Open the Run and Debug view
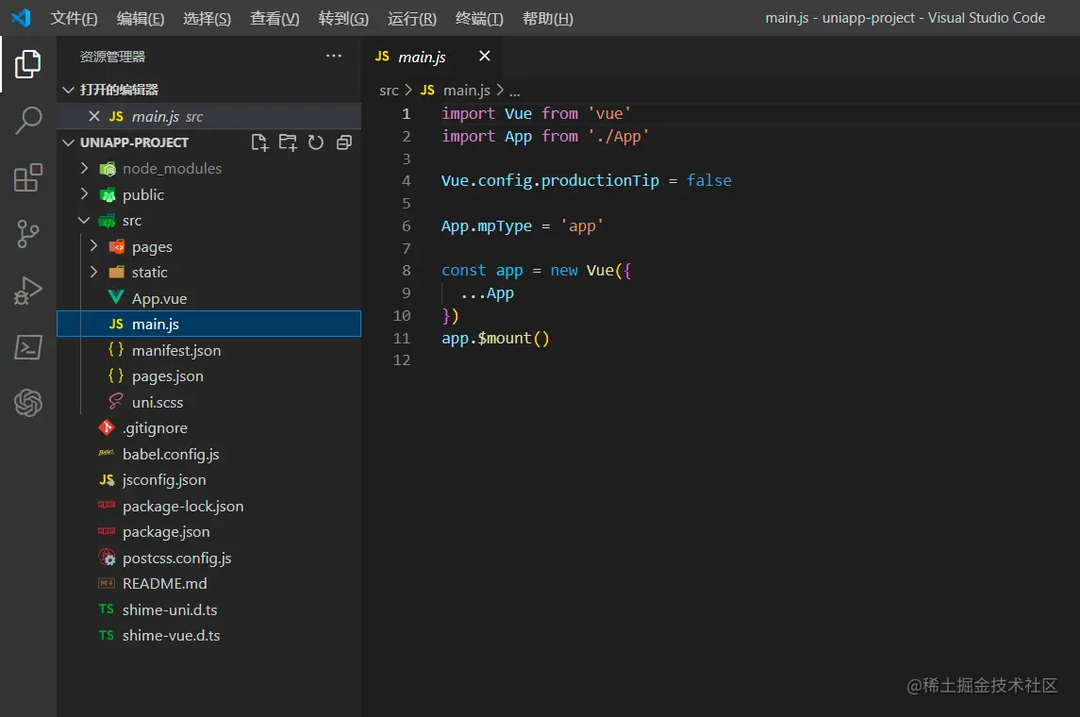This screenshot has height=717, width=1080. pos(28,291)
